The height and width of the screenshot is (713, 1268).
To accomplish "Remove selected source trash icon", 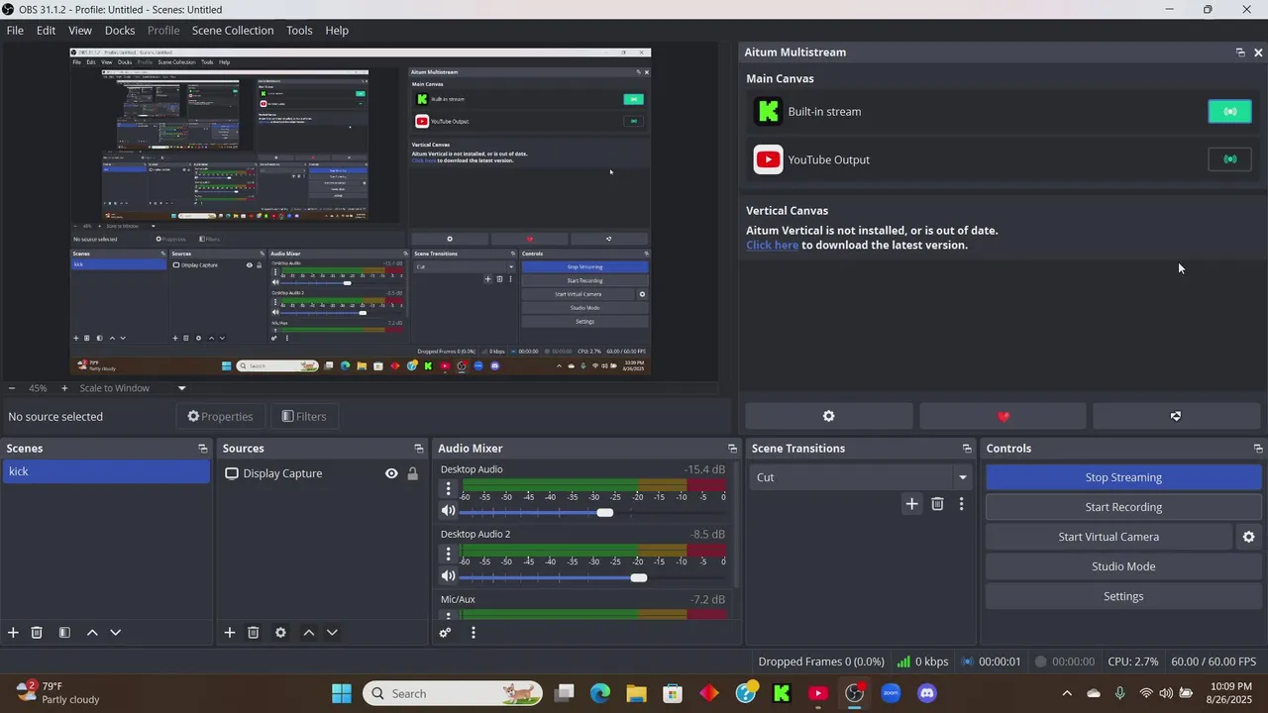I will tap(253, 632).
